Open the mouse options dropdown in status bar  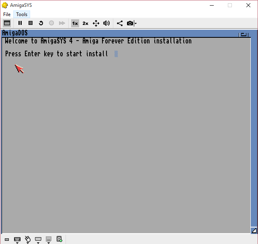click(28, 240)
